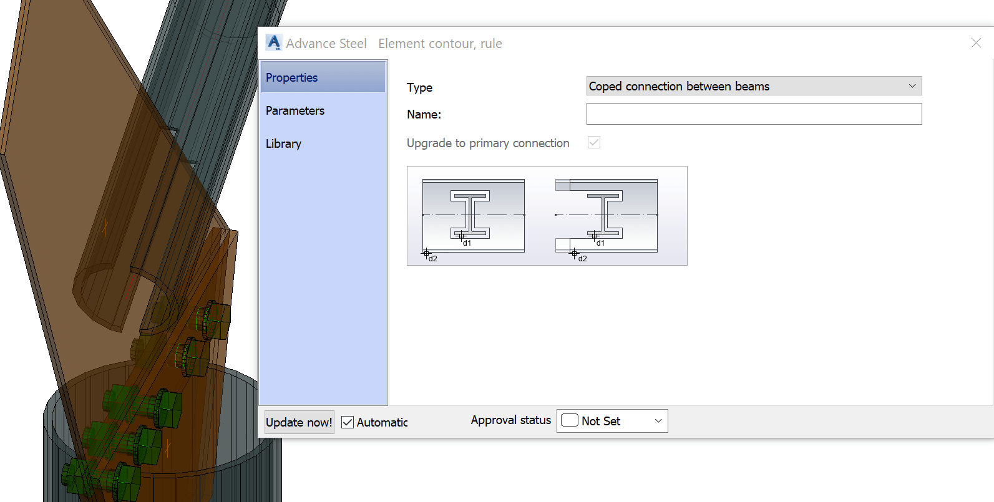Click the 'Approval status' label

tap(511, 420)
